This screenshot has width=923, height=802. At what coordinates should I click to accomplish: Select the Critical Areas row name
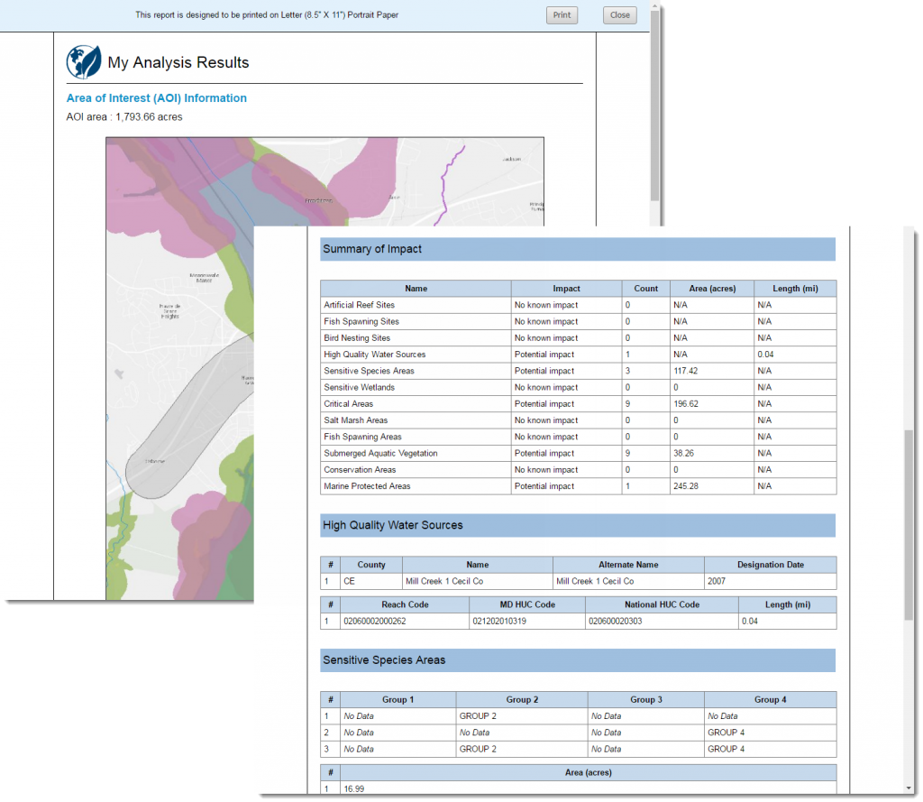349,404
